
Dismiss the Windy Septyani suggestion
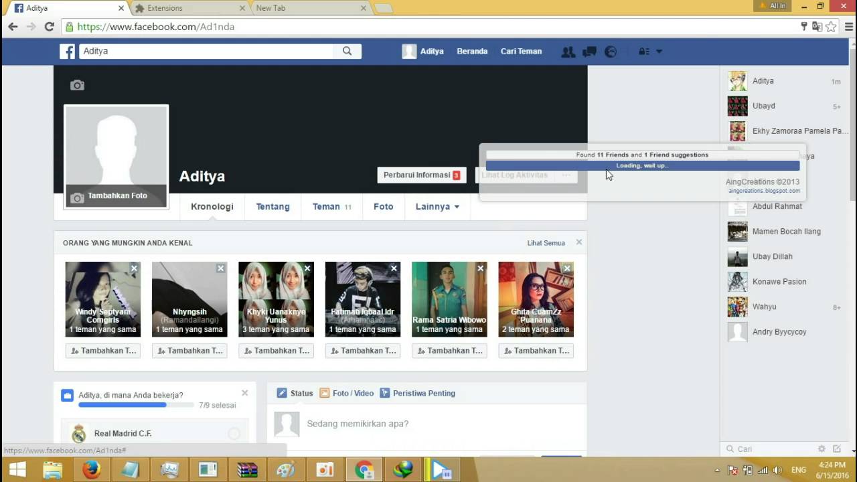(134, 268)
